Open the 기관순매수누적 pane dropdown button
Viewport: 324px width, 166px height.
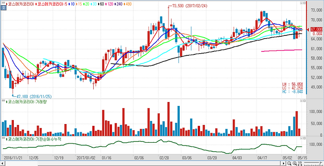pos(302,138)
